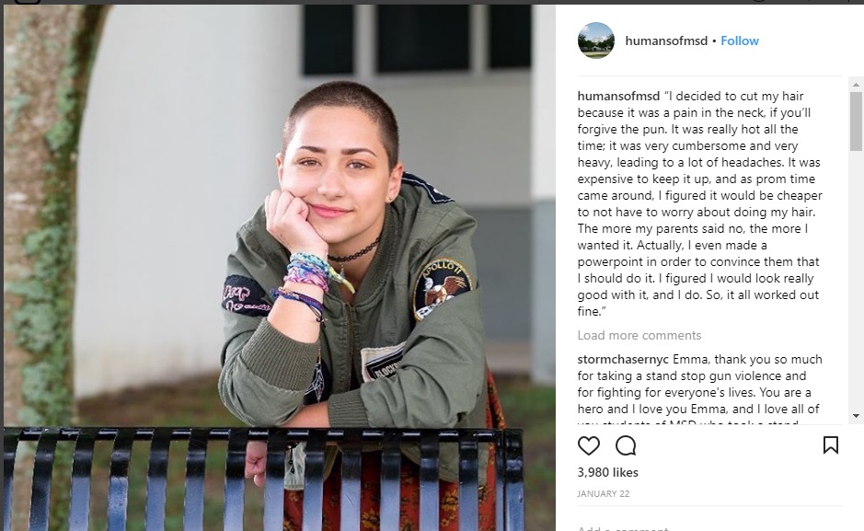
Task: Save the post with the bookmark icon
Action: coord(830,445)
